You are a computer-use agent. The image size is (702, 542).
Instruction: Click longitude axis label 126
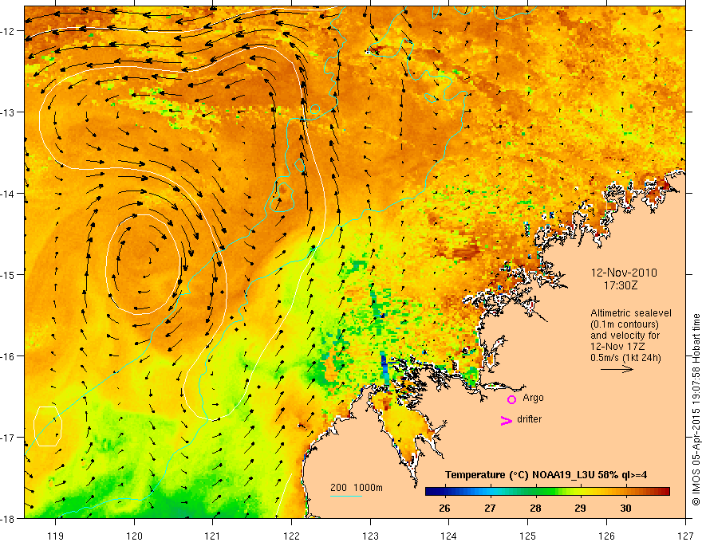pyautogui.click(x=606, y=536)
